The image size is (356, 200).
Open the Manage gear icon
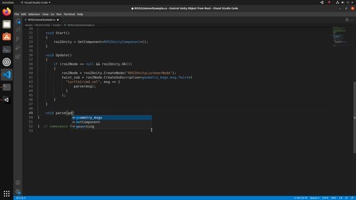point(18,192)
